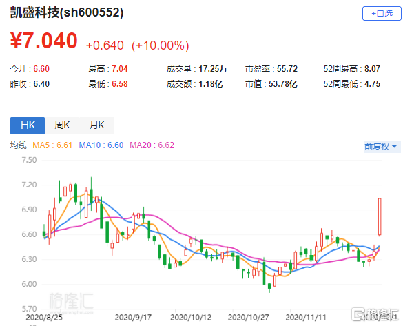The image size is (403, 326).
Task: Click the MA10 : 6.60 indicator label
Action: (101, 145)
